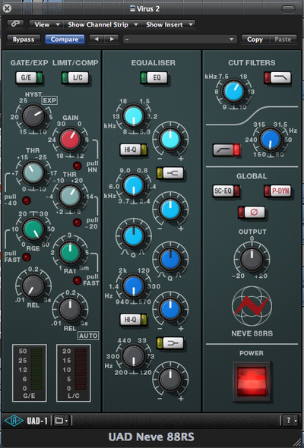The image size is (304, 448).
Task: Click the pull -20 indicator LED
Action: coord(78,222)
